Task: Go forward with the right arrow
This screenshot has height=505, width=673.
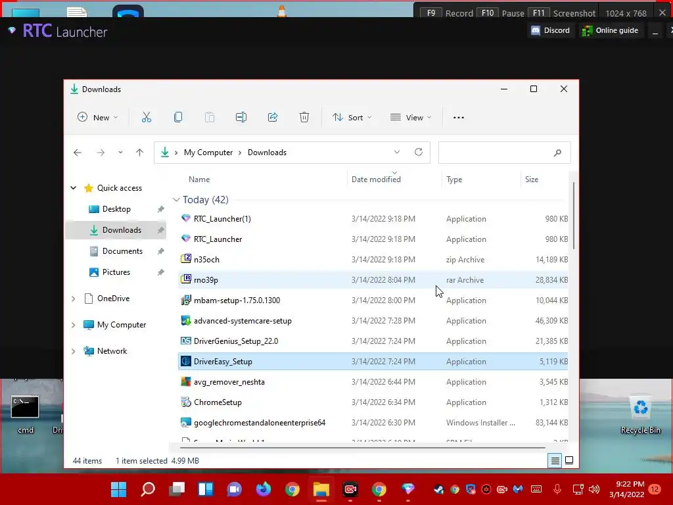Action: (101, 153)
